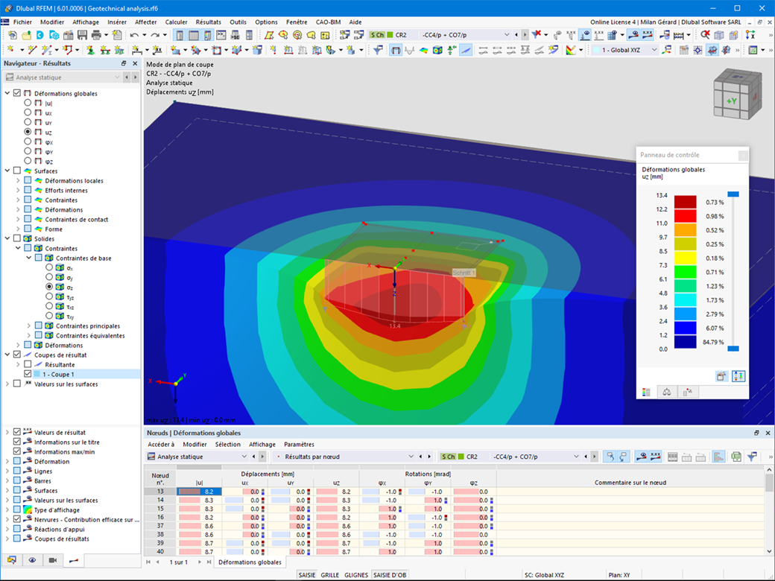Click the Undo arrow icon

[x=134, y=35]
